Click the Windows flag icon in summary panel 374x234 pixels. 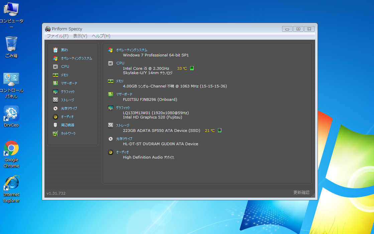110,50
